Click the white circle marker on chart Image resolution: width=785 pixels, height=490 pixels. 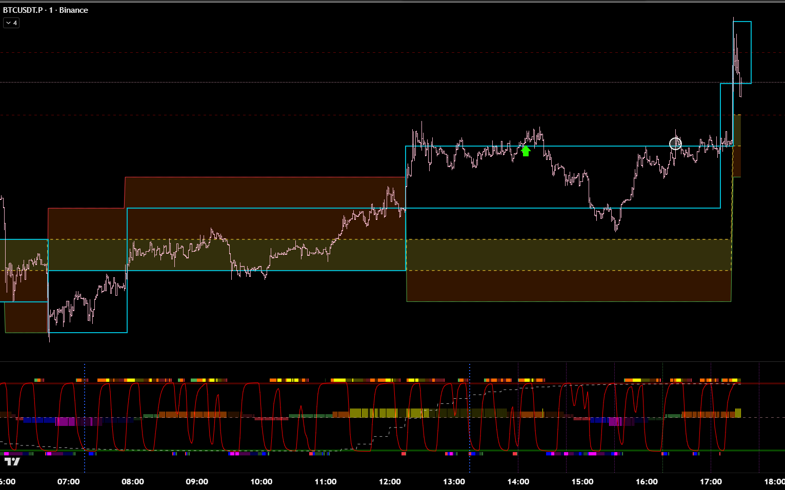(675, 144)
